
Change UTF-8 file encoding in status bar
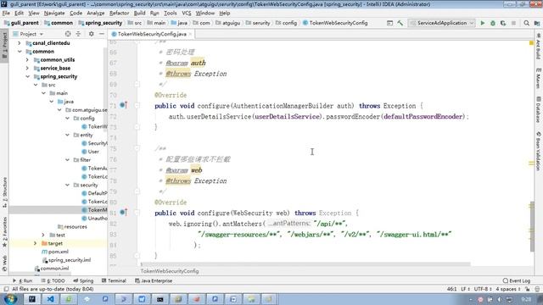click(483, 289)
